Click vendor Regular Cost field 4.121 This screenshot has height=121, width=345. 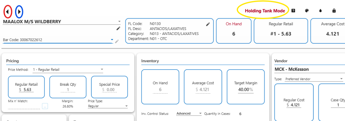[x=294, y=105]
